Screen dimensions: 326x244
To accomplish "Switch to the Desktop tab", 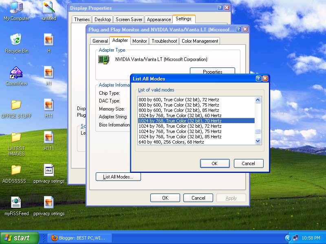I will [103, 20].
